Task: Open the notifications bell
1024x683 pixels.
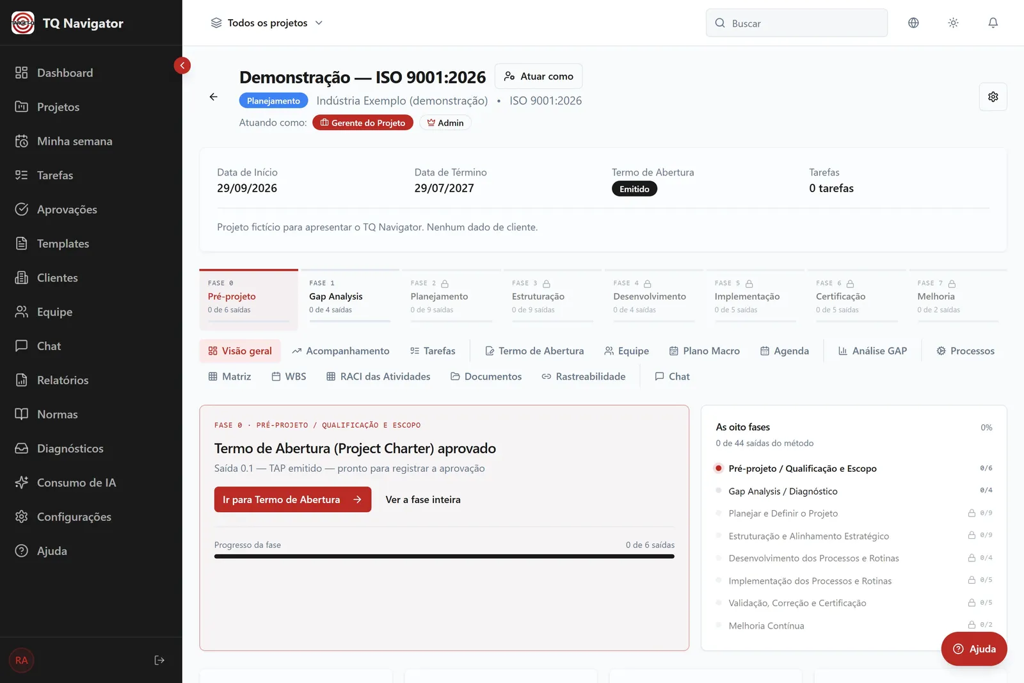Action: (x=993, y=23)
